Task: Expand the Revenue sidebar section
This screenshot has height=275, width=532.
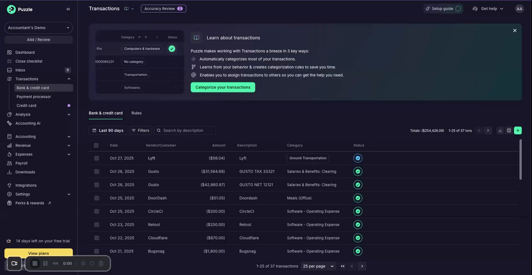Action: [x=69, y=146]
